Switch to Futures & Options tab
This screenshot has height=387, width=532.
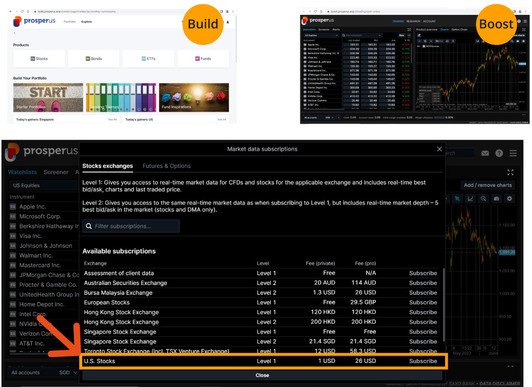tap(166, 166)
